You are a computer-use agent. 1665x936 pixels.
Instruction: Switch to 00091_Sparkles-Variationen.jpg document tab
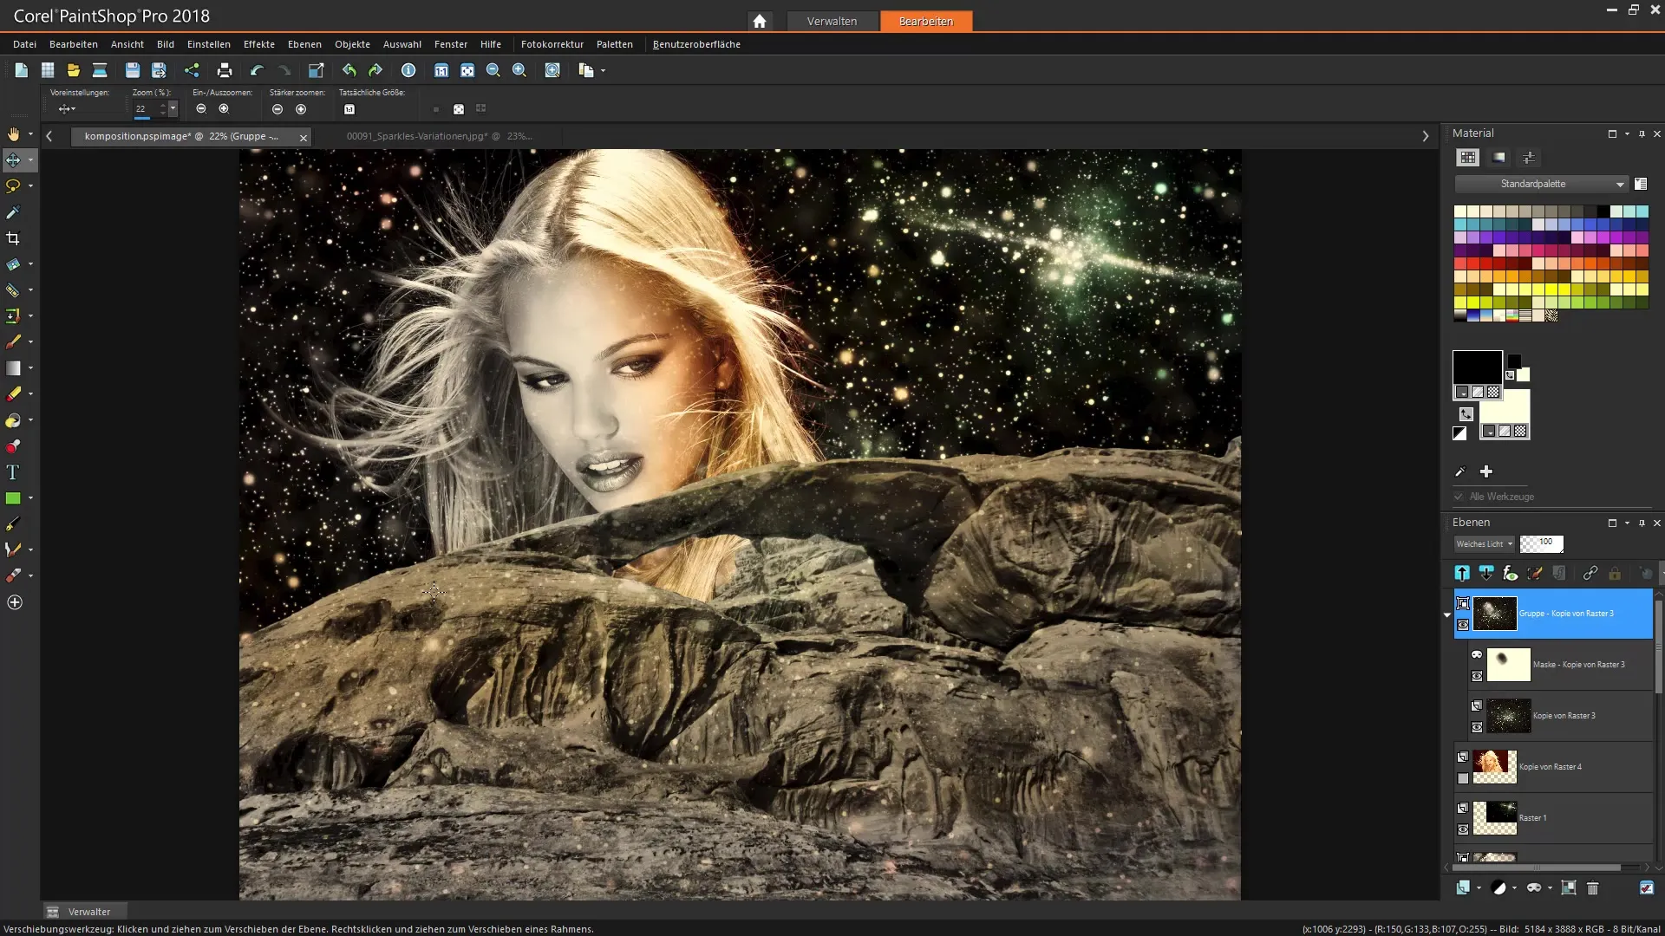[440, 136]
